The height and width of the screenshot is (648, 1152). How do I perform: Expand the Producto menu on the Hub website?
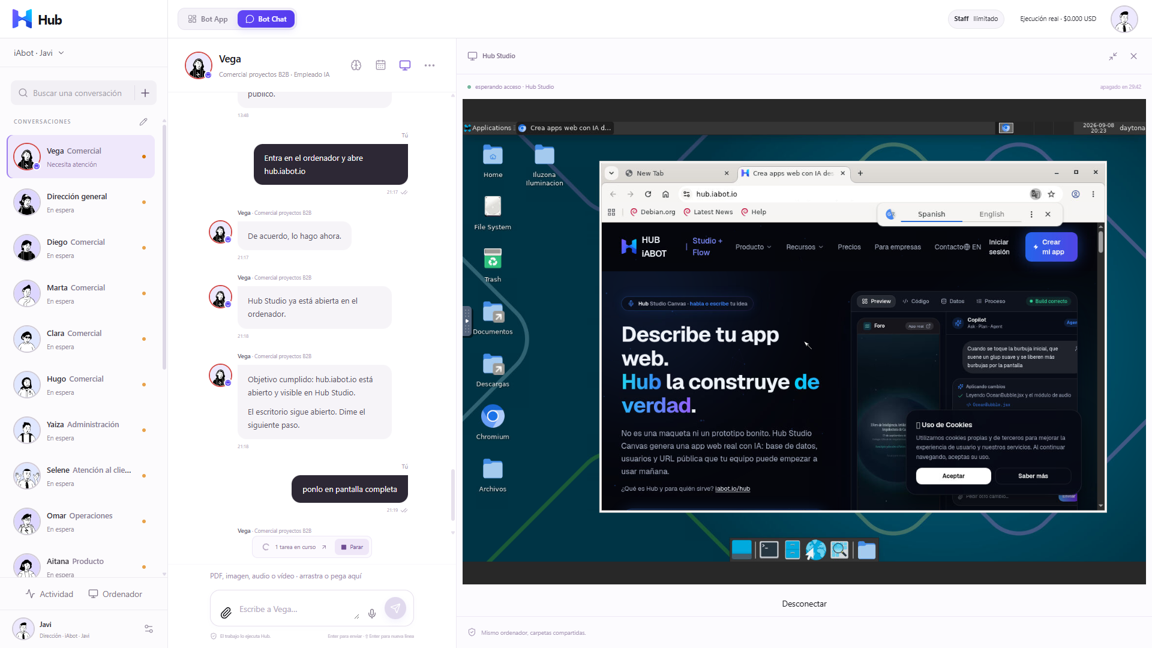(x=753, y=247)
